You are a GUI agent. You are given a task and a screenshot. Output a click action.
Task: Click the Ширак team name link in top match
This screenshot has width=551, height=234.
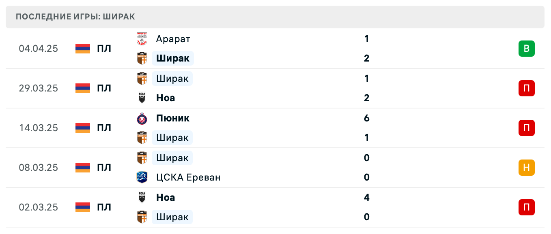pyautogui.click(x=172, y=58)
